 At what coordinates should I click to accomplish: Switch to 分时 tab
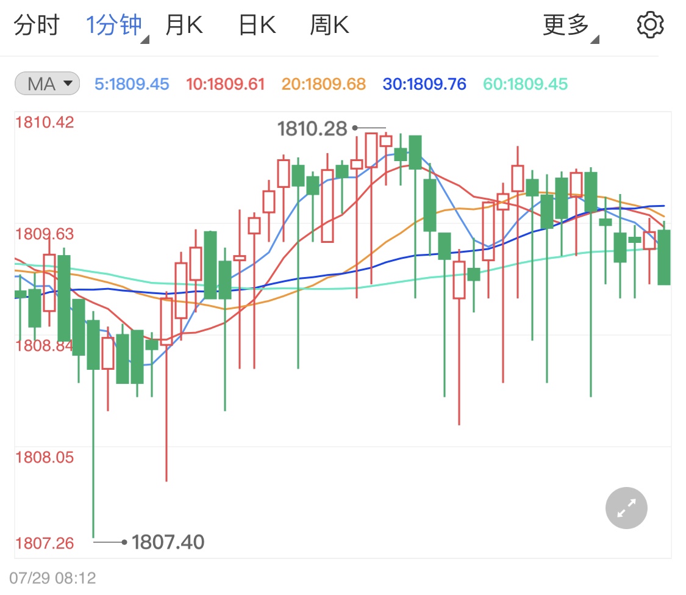coord(37,25)
